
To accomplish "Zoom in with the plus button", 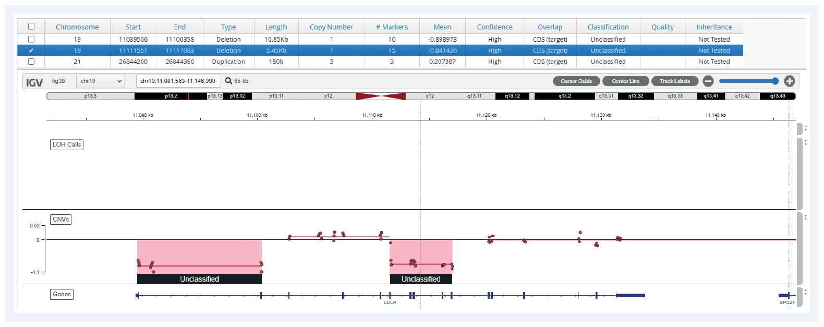I will point(789,81).
